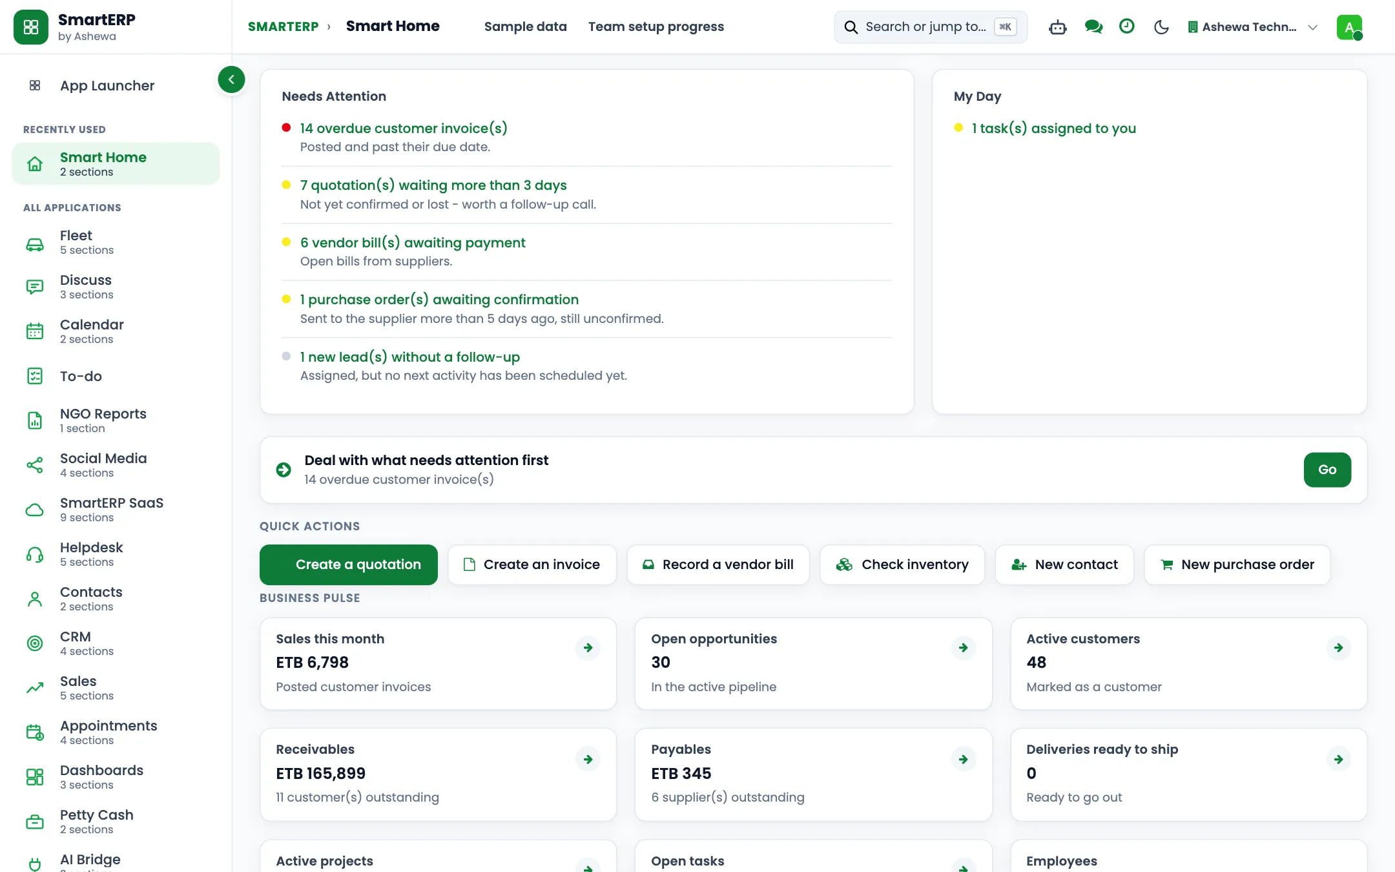Collapse the sidebar with the chevron button
Image resolution: width=1395 pixels, height=872 pixels.
coord(231,79)
